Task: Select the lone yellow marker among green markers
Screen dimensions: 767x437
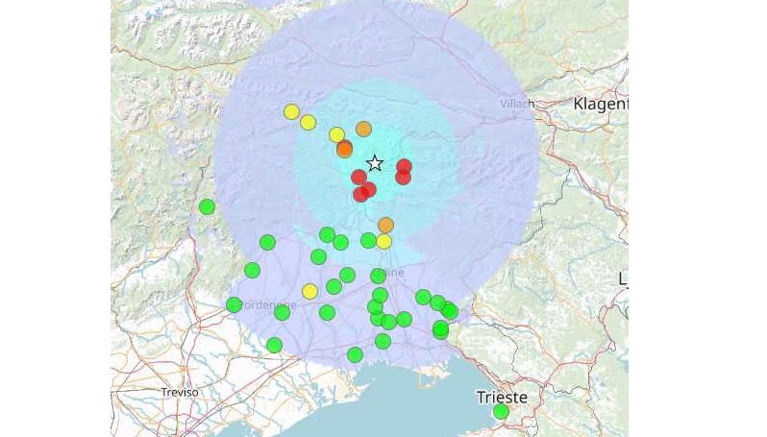Action: coord(309,291)
